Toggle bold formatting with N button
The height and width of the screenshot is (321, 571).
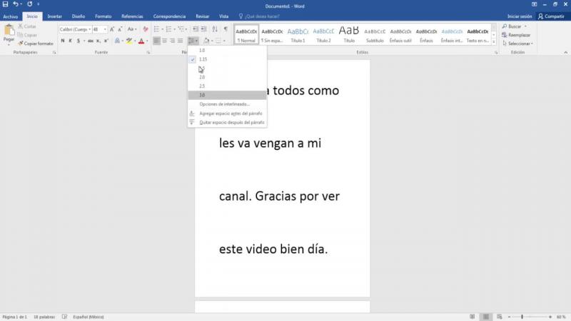[63, 41]
